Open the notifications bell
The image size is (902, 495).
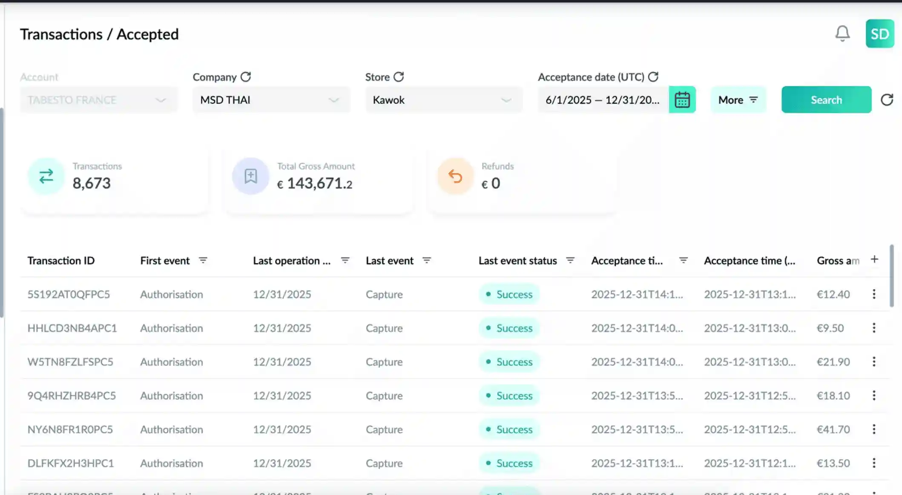(842, 34)
